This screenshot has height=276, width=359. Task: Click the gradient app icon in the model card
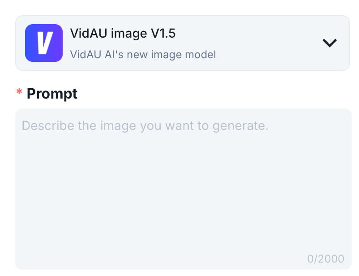click(43, 43)
